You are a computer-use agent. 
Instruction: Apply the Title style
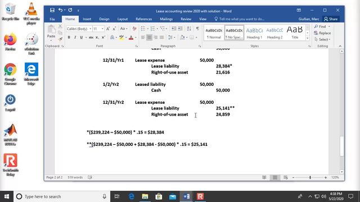tap(295, 33)
